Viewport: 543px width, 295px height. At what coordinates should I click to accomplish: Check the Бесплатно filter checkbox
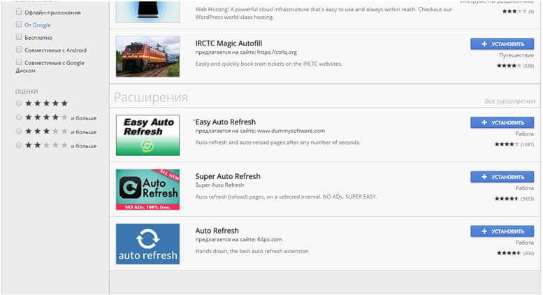19,37
